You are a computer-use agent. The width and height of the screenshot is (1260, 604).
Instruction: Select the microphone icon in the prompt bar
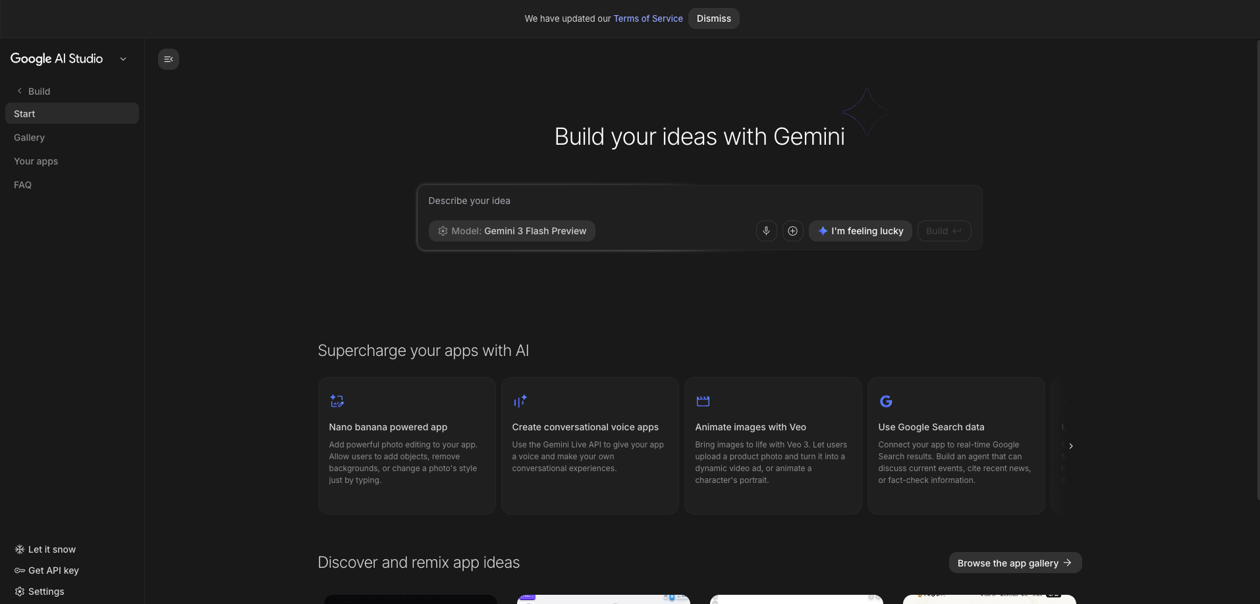[766, 231]
